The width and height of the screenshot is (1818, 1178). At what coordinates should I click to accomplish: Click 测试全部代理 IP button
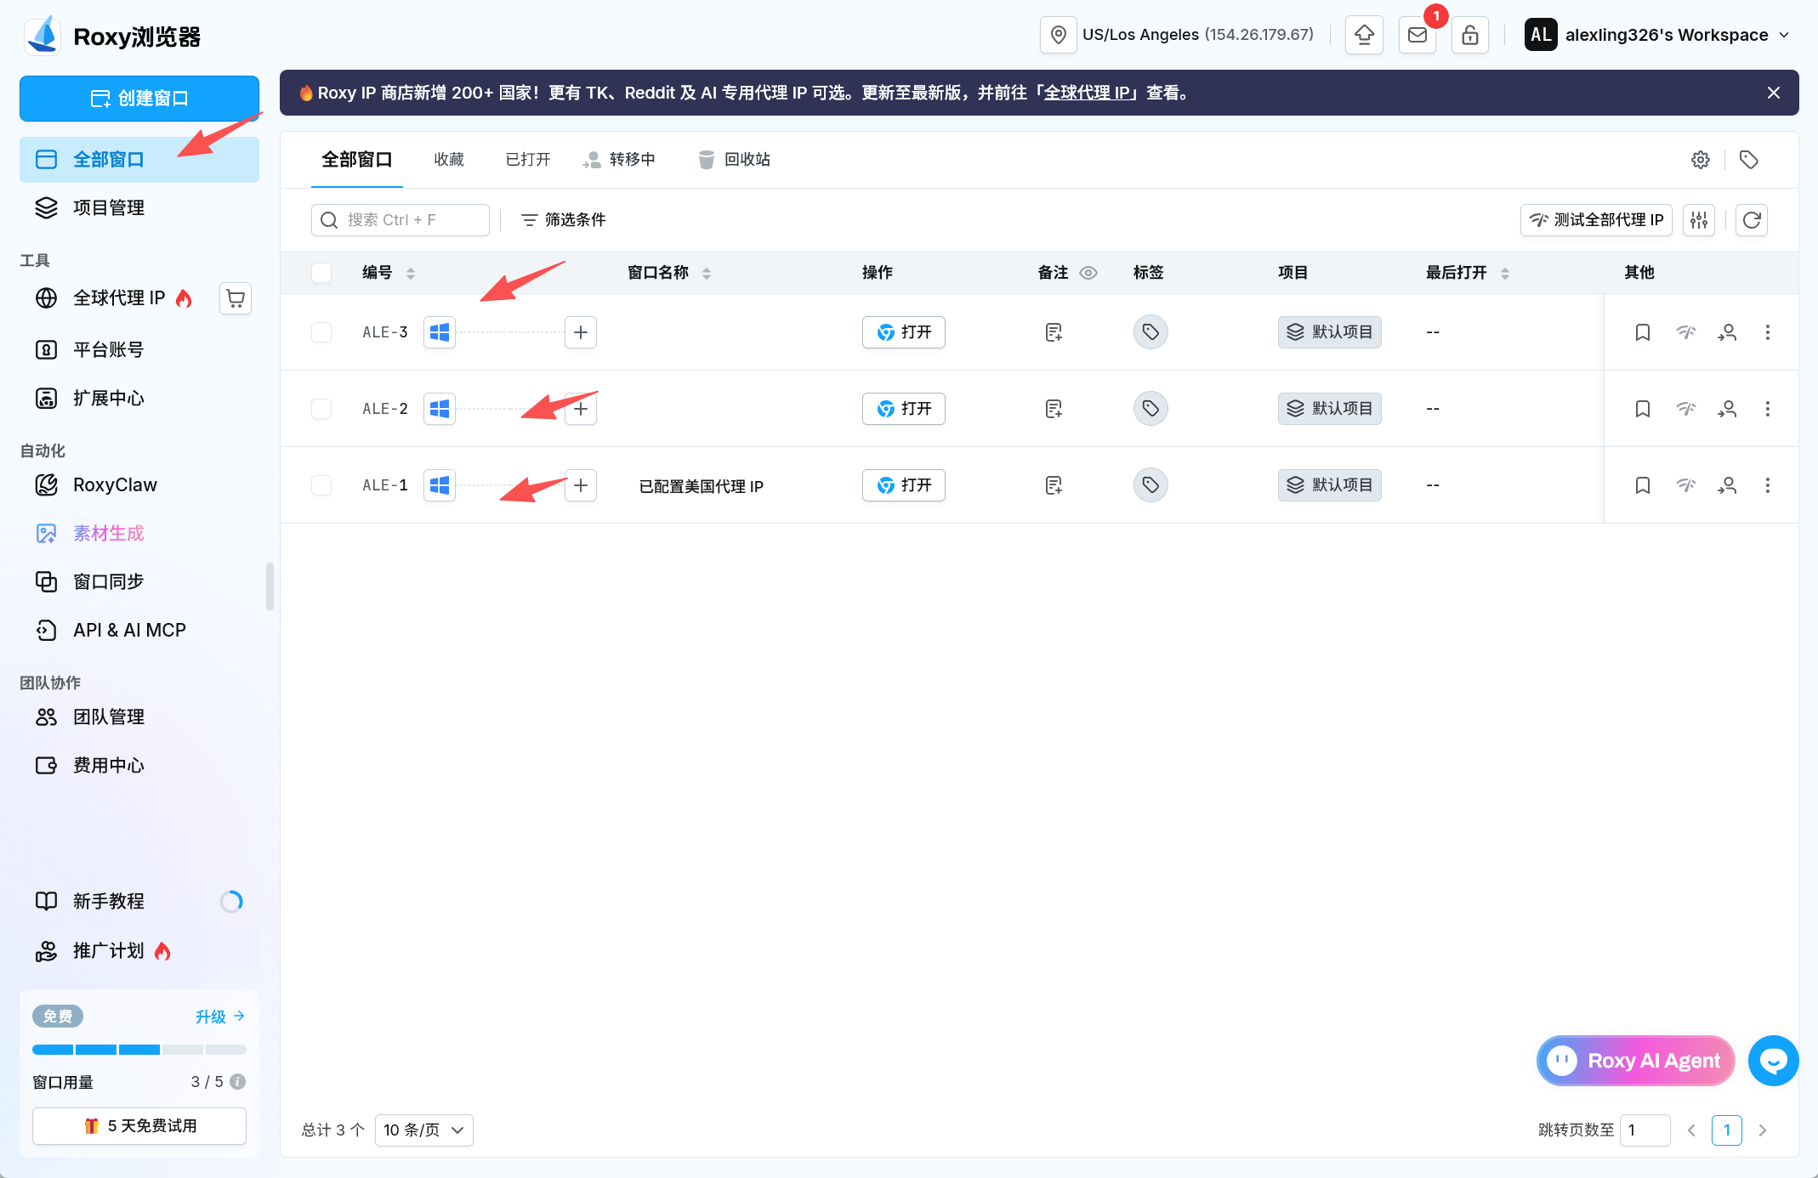1596,220
